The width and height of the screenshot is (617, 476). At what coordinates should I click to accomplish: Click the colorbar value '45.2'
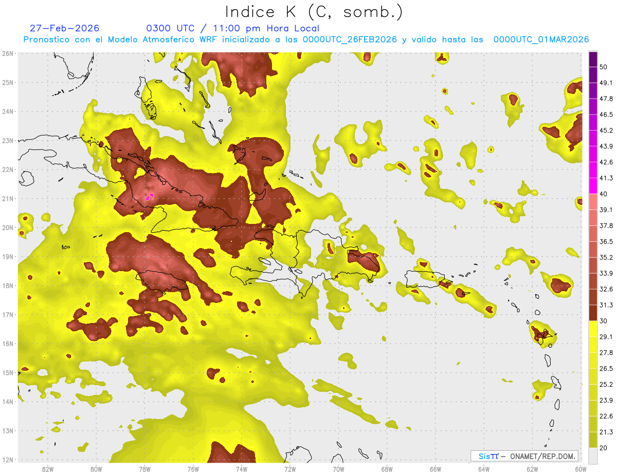pyautogui.click(x=607, y=130)
